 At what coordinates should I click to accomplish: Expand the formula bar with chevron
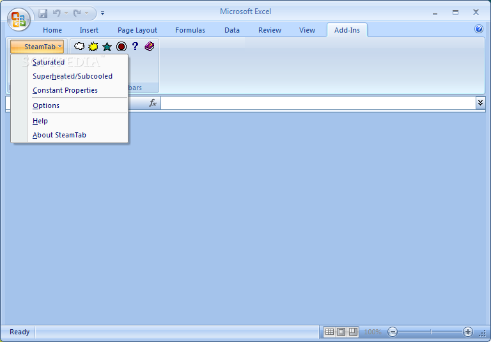(x=480, y=103)
